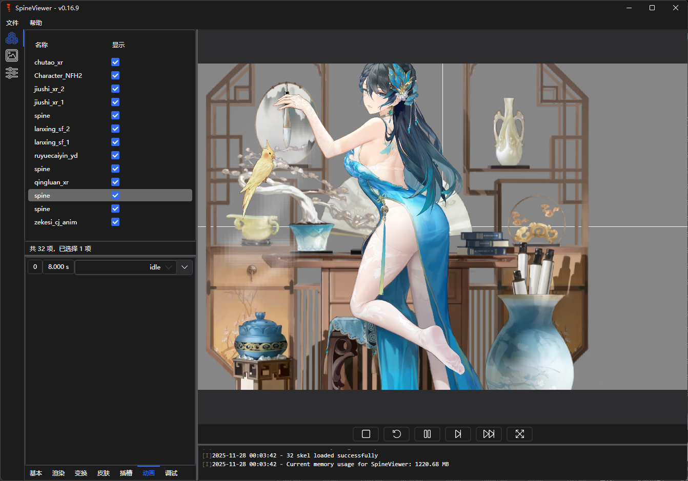Uncheck the zekesi_cj_anim display checkbox
The image size is (688, 481).
tap(115, 222)
